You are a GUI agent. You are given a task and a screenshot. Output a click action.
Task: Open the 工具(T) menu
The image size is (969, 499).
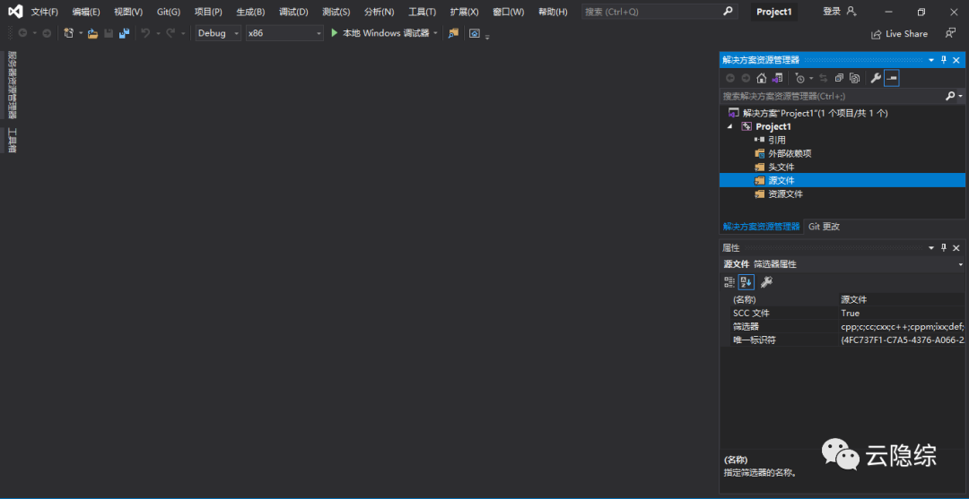tap(422, 12)
